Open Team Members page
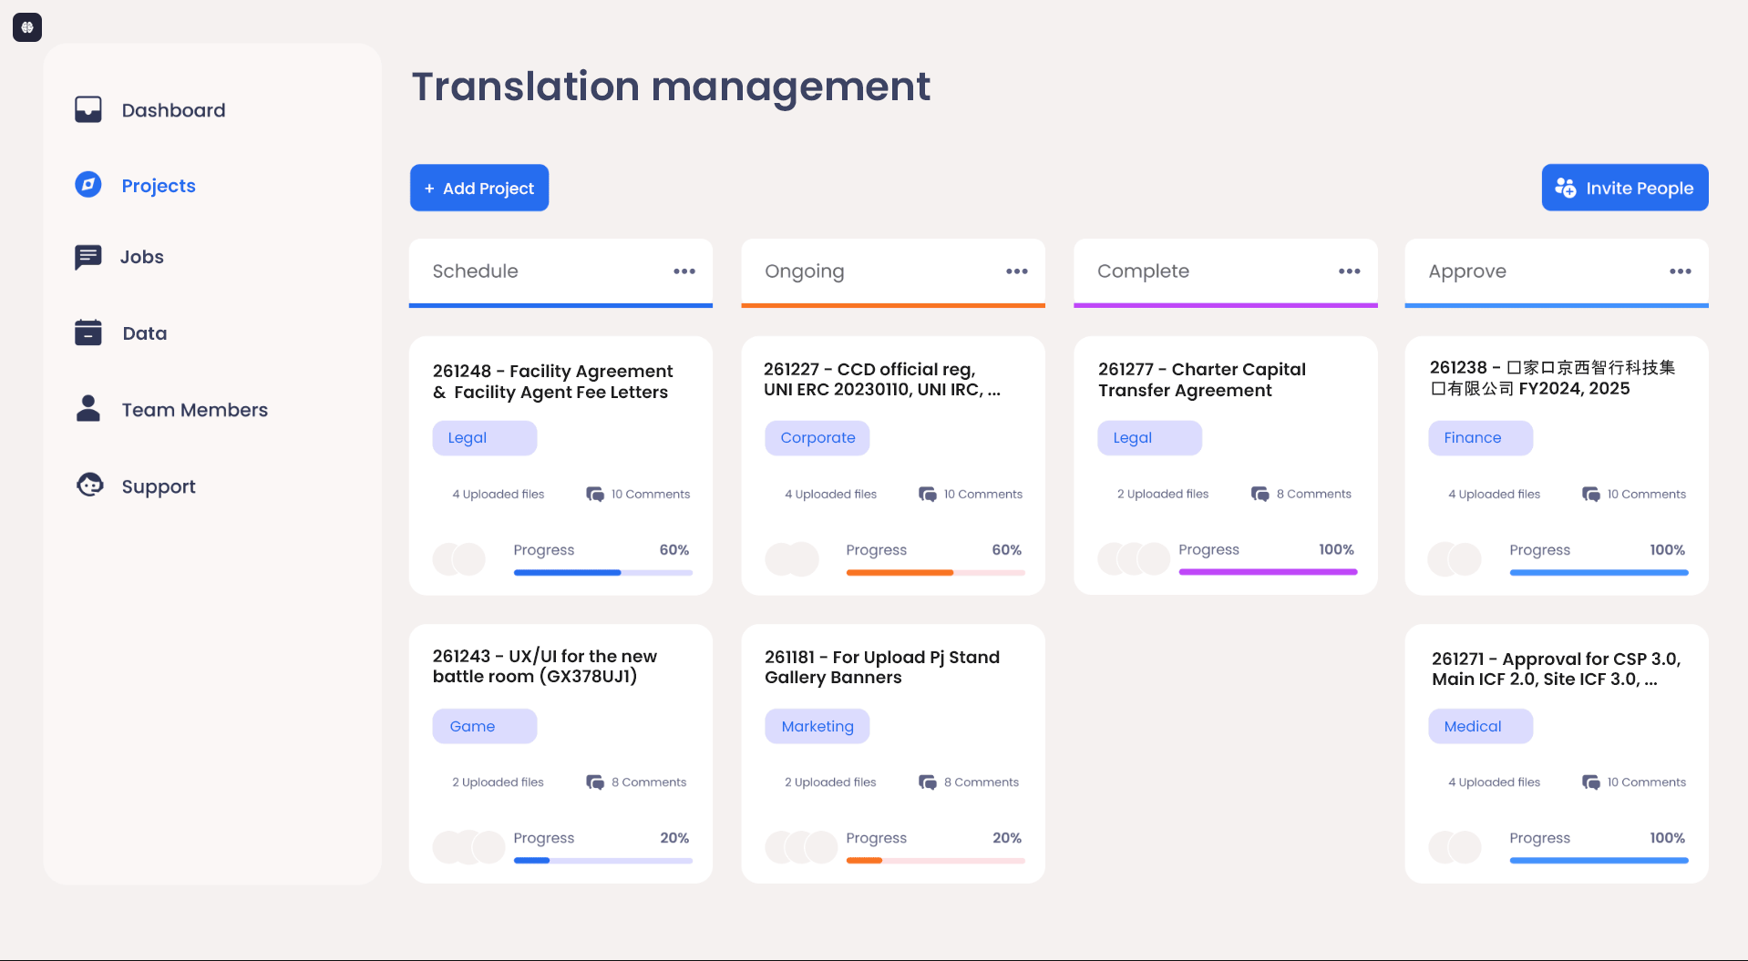 pos(195,410)
